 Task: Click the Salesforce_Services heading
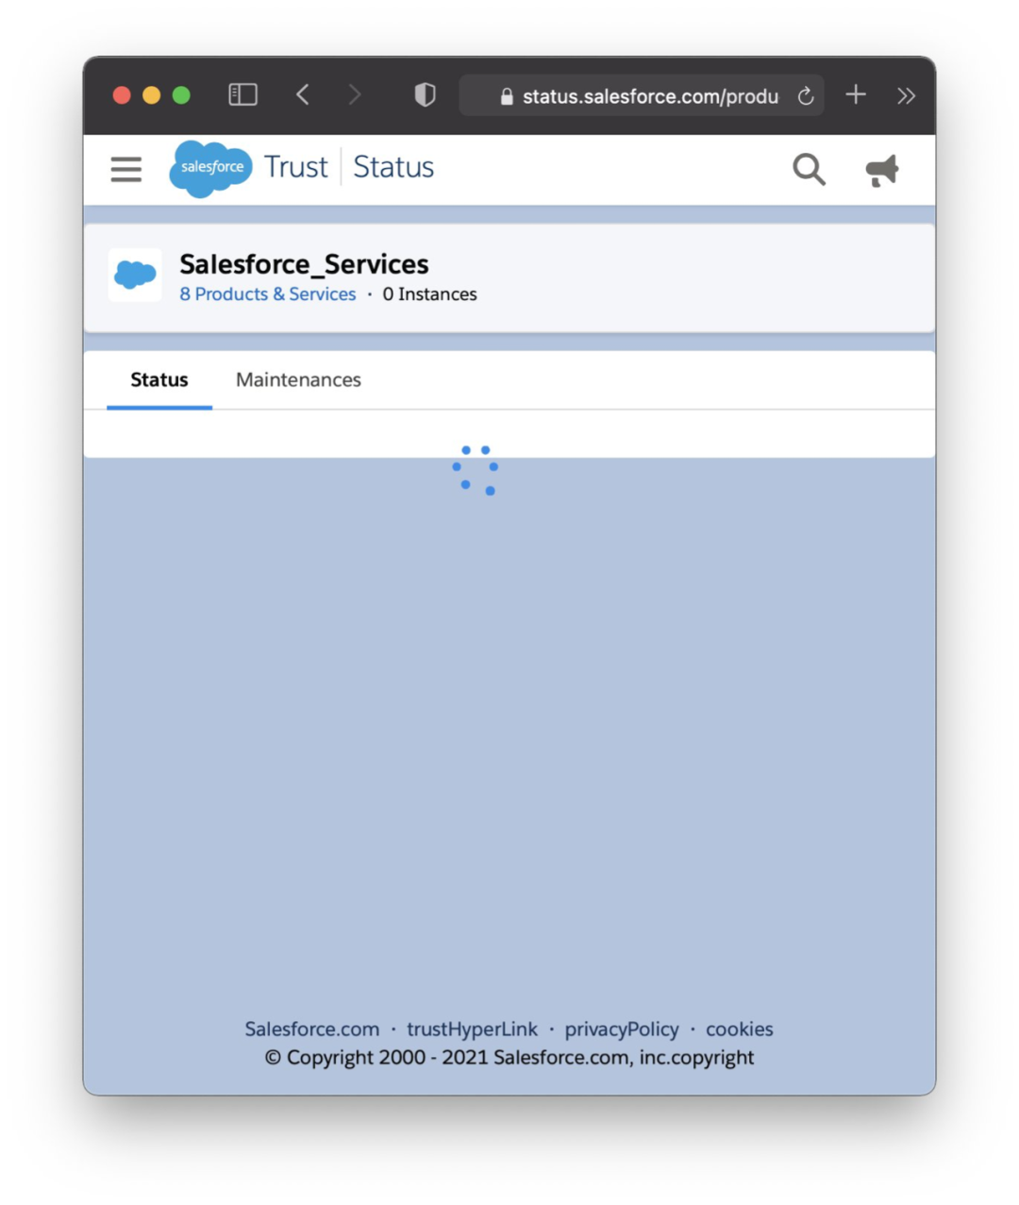304,264
